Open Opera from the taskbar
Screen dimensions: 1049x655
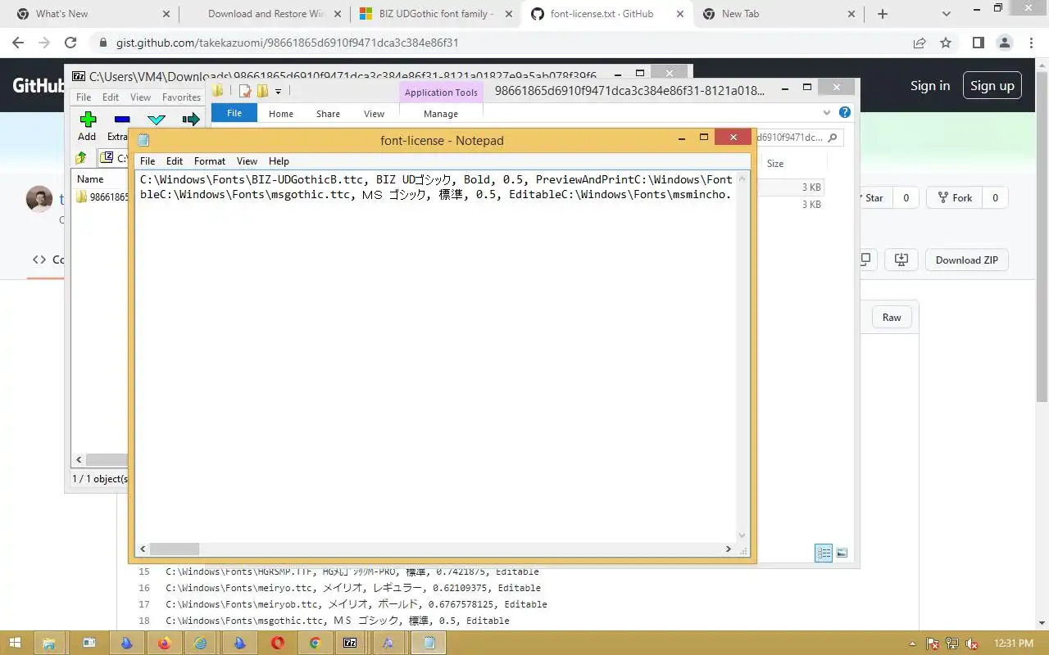click(x=278, y=643)
